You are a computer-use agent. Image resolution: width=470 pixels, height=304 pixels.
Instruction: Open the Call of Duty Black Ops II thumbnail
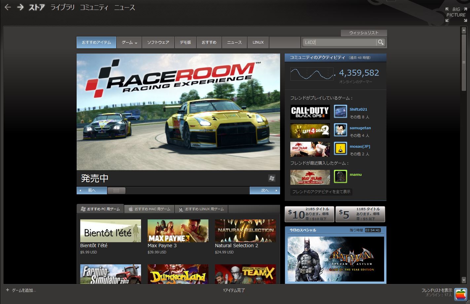(x=310, y=112)
